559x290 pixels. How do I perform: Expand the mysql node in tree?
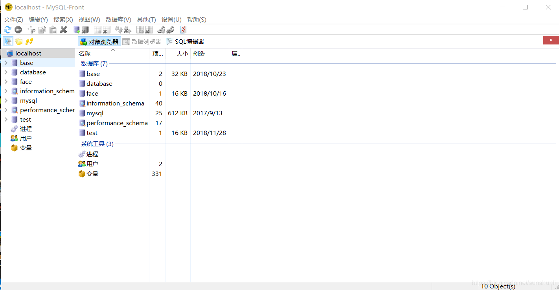click(x=6, y=100)
